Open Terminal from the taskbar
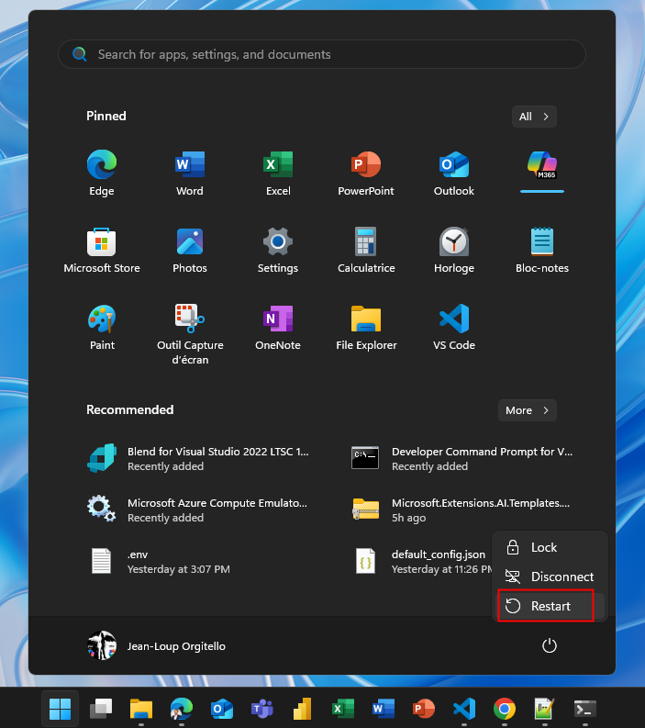The image size is (645, 728). [585, 709]
